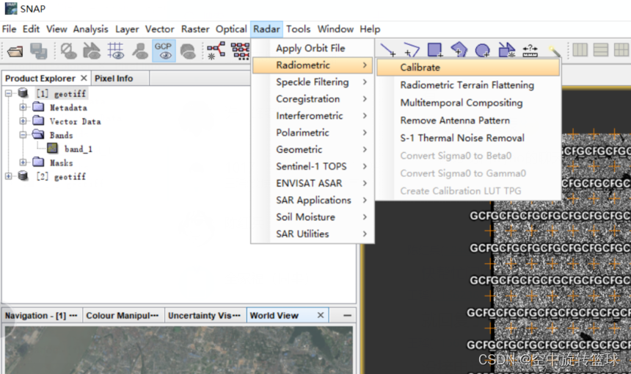631x374 pixels.
Task: Close the Product Explorer tab
Action: tap(84, 78)
